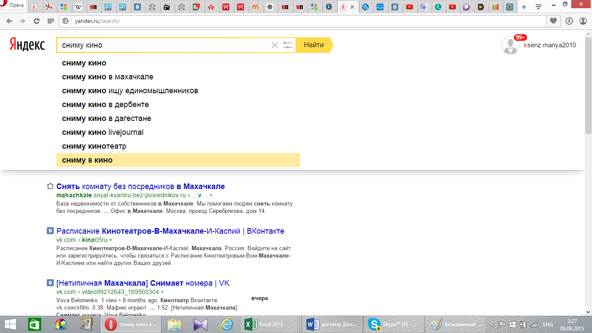The image size is (592, 333).
Task: Show hidden system tray icons arrow
Action: click(491, 324)
